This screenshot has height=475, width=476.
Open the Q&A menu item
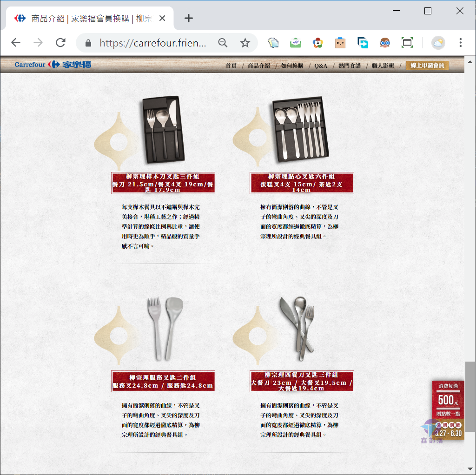pos(321,66)
